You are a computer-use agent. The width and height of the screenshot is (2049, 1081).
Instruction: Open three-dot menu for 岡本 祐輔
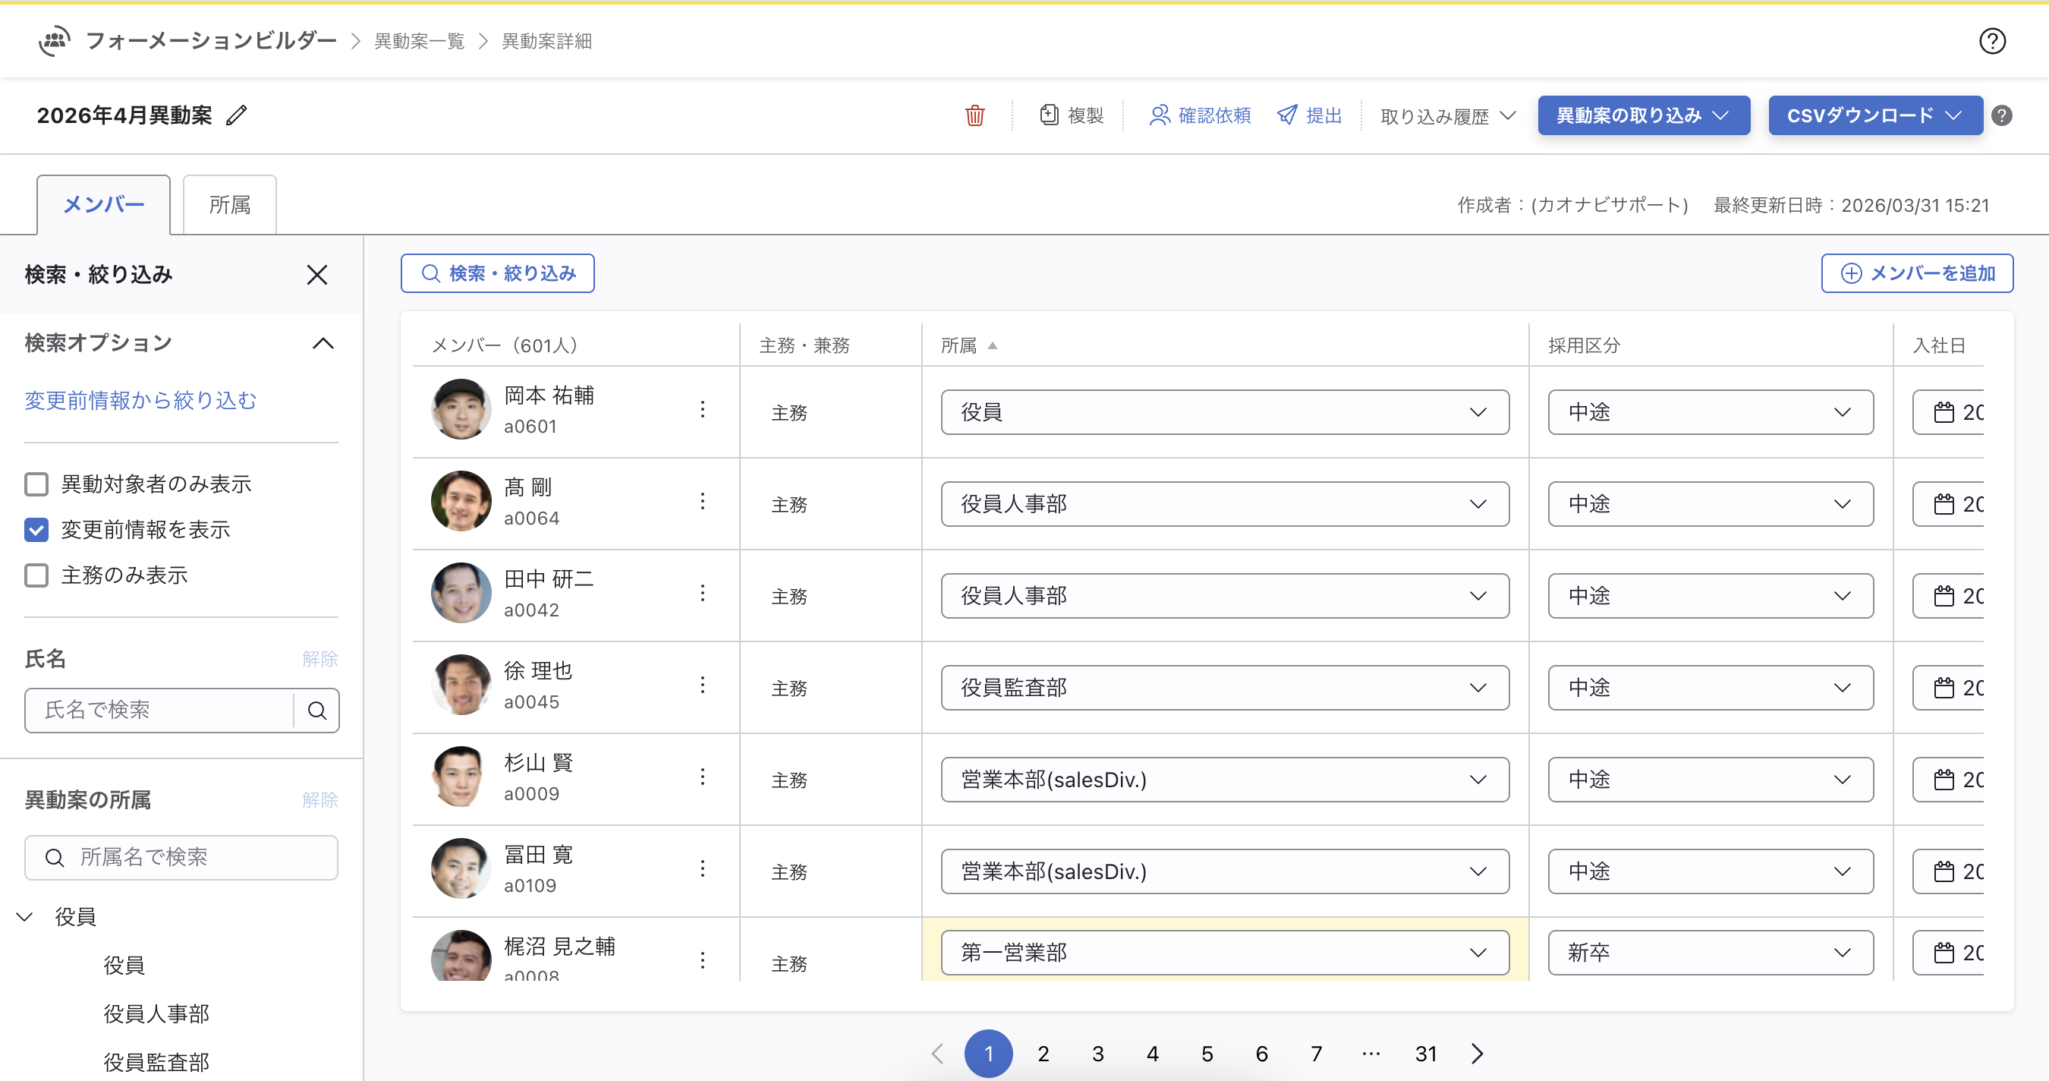[703, 410]
